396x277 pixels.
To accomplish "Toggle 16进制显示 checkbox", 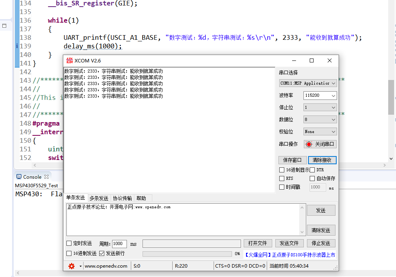I will point(282,170).
